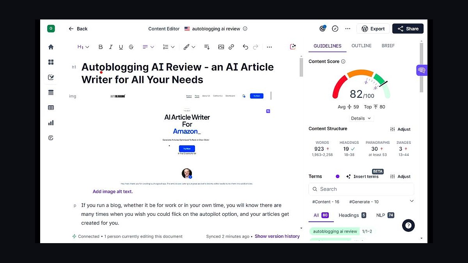Screen dimensions: 468x263
Task: Open the text alignment dropdown
Action: pyautogui.click(x=148, y=47)
